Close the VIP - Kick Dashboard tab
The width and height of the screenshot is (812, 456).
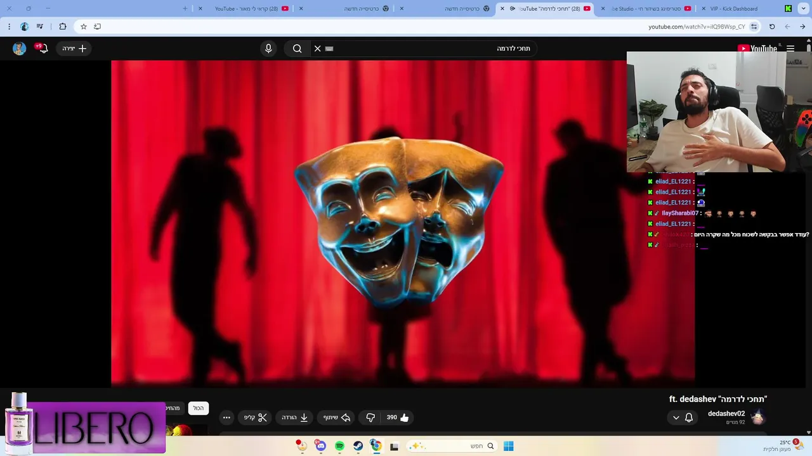coord(703,8)
